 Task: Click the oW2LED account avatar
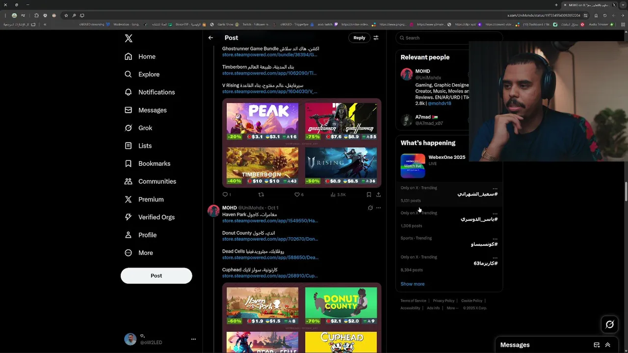click(130, 339)
